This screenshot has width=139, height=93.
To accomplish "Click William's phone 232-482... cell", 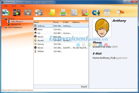I will click(x=58, y=51).
